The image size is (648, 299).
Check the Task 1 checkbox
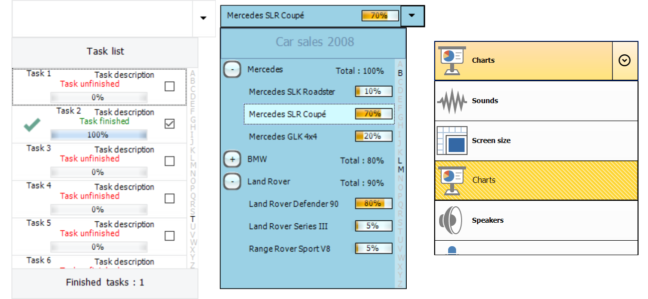(x=169, y=86)
